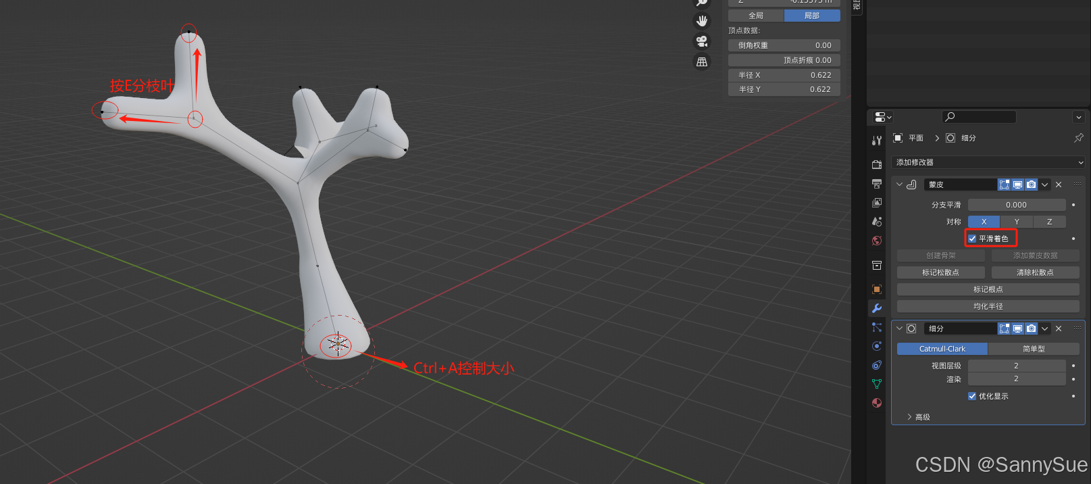
Task: Click the 半径 Y value field
Action: tap(784, 89)
